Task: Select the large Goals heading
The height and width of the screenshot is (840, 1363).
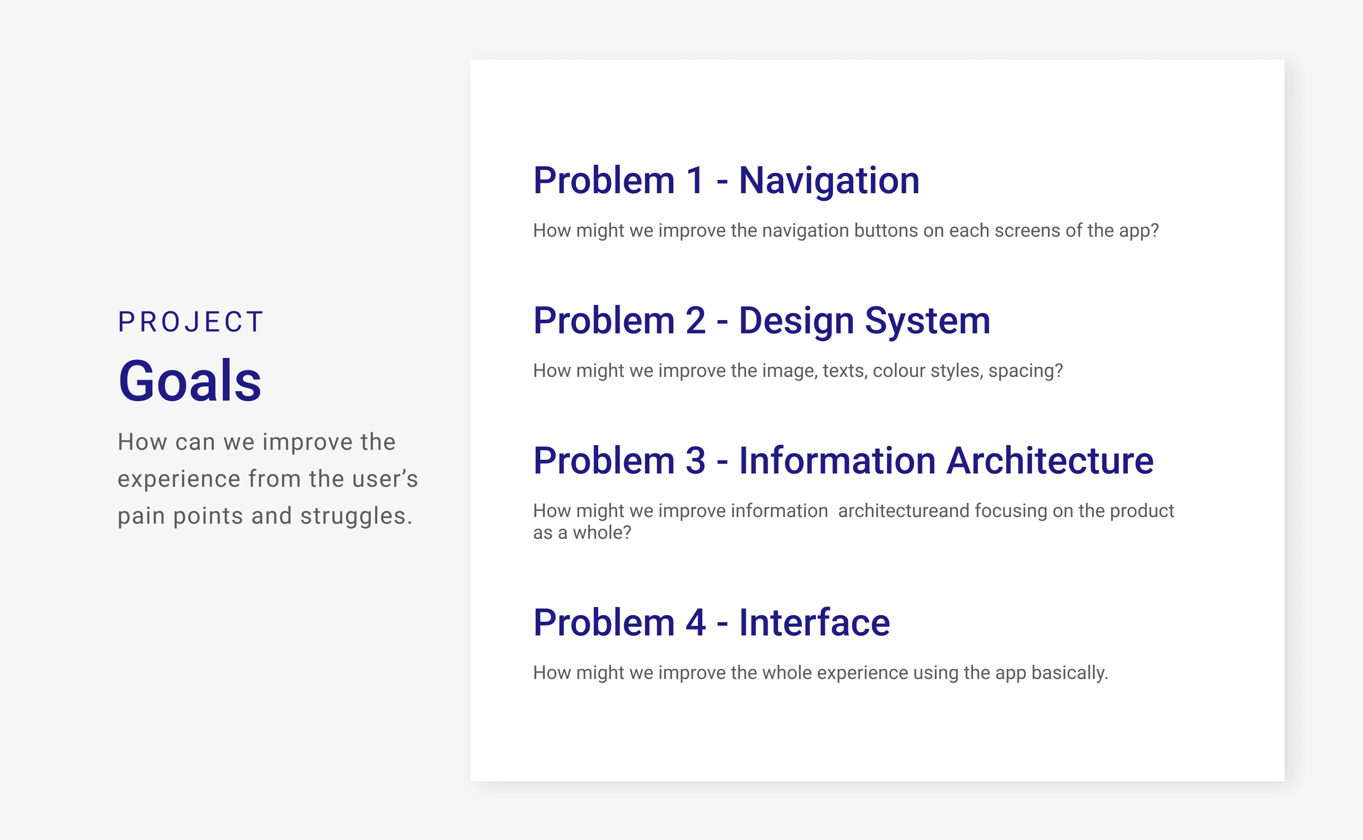Action: point(189,381)
